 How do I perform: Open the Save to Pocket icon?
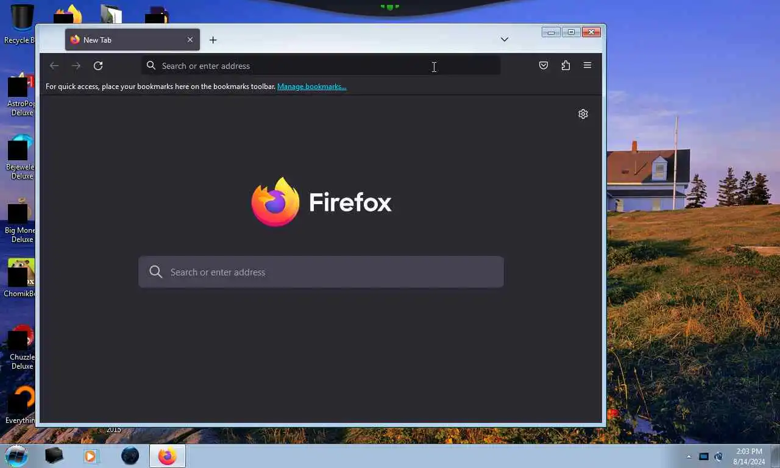(544, 66)
